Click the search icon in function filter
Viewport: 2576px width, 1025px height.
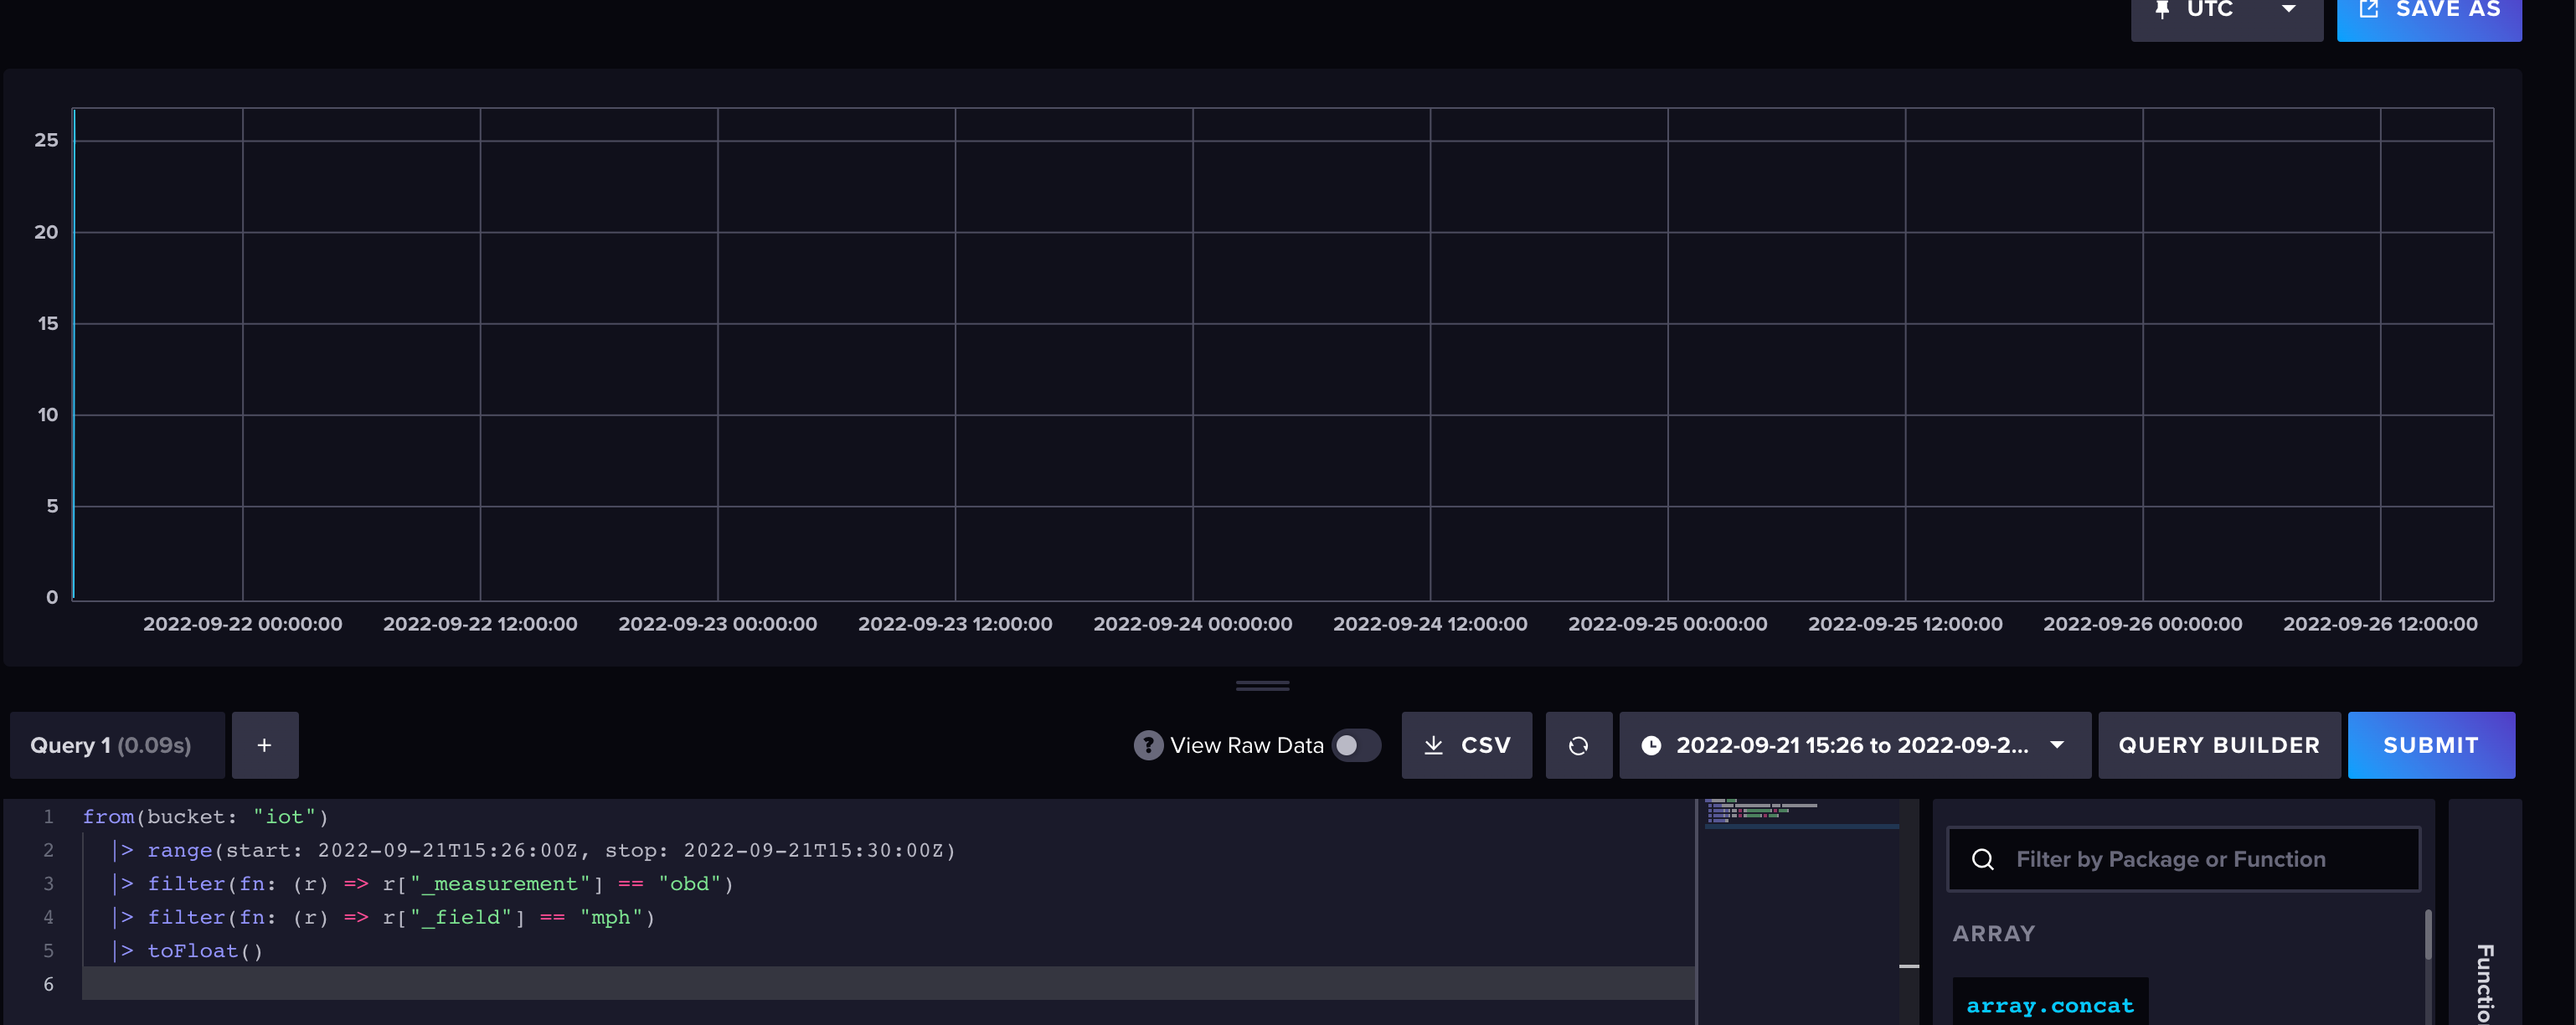(x=1984, y=859)
